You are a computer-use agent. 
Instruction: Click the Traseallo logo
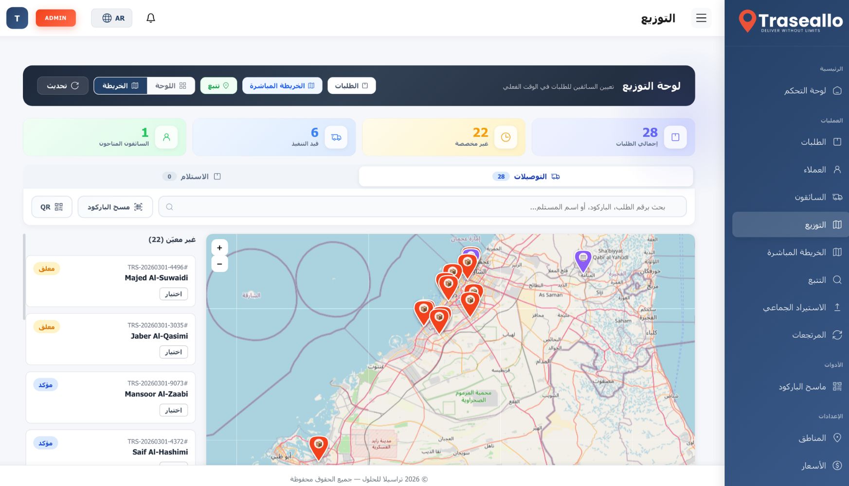(x=790, y=21)
